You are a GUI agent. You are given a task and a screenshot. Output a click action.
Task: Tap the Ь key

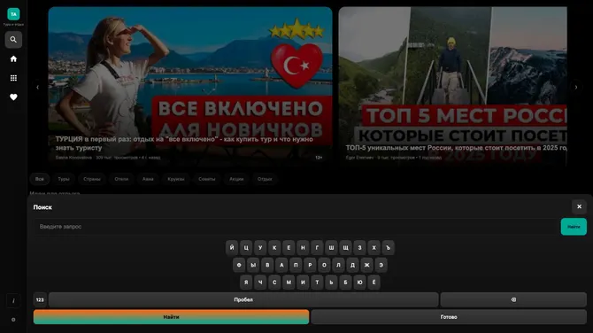click(331, 283)
